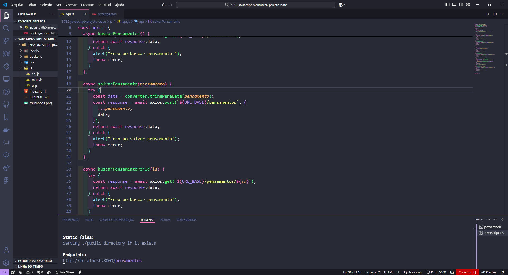This screenshot has width=508, height=275.
Task: Open the localhost:3000/pensamentos link in terminal
Action: click(102, 260)
